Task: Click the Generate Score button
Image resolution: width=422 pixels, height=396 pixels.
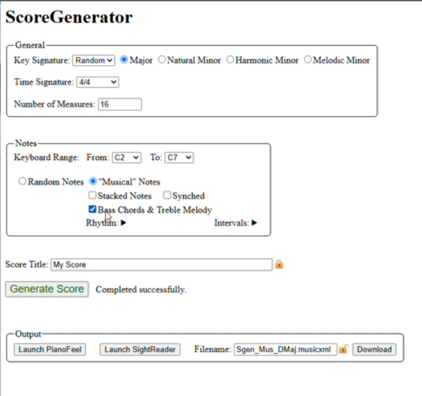Action: point(47,289)
